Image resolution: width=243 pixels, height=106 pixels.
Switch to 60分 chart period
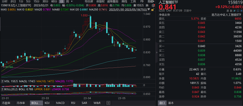54,1
